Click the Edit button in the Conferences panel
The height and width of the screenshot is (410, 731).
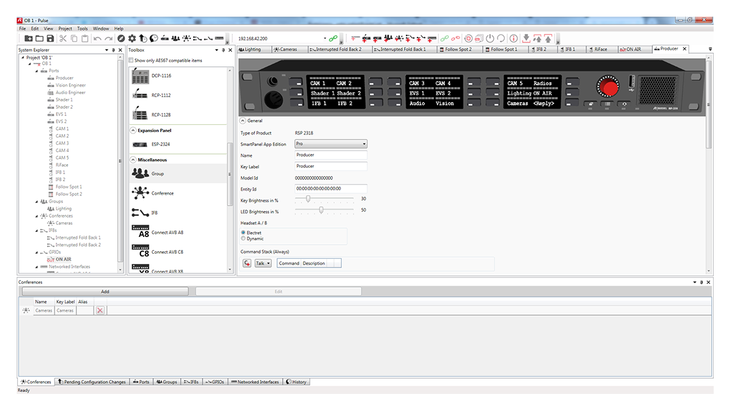[x=278, y=291]
